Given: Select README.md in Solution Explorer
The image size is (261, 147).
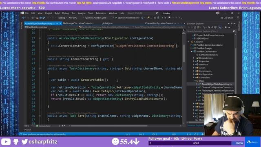Looking at the screenshot, I should coord(202,38).
